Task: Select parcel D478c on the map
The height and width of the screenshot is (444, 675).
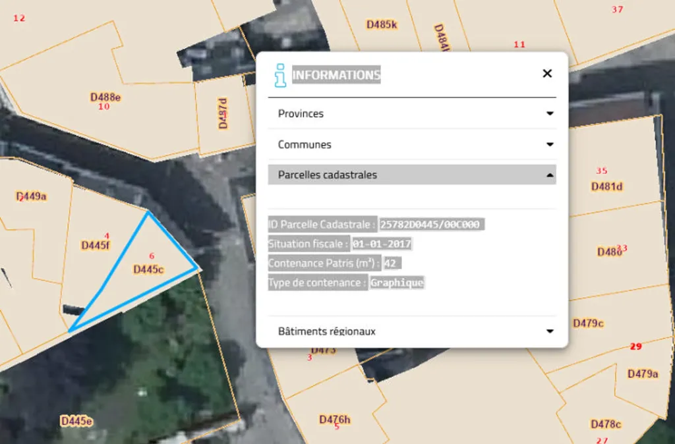Action: click(x=606, y=425)
